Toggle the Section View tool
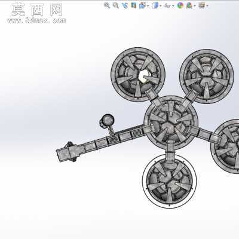239x239 pixels. pos(133,5)
